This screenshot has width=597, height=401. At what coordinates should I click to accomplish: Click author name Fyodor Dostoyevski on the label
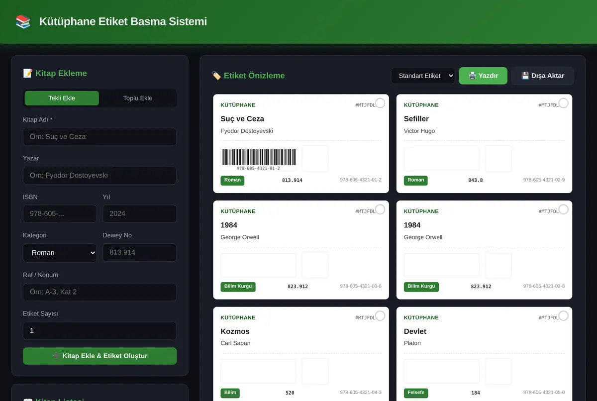247,131
